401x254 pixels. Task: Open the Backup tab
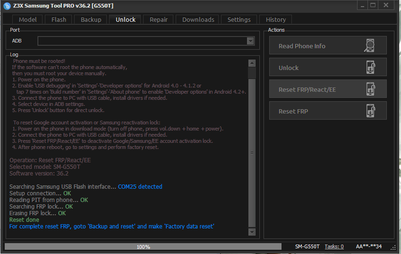click(x=91, y=19)
